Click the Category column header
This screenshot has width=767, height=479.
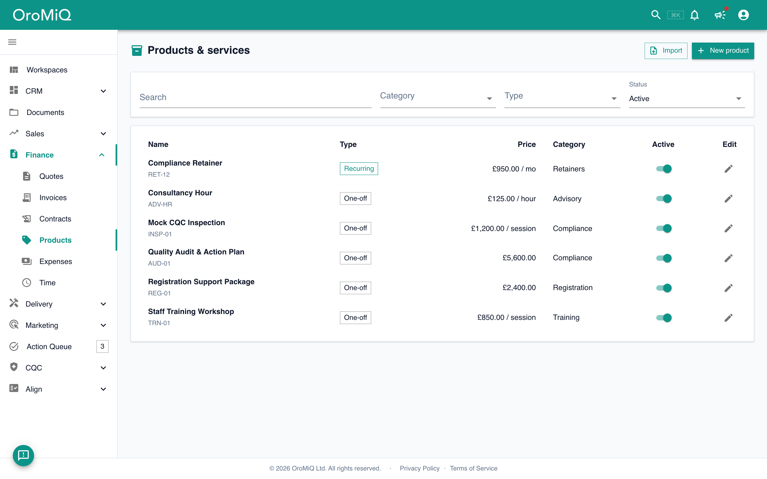tap(569, 144)
